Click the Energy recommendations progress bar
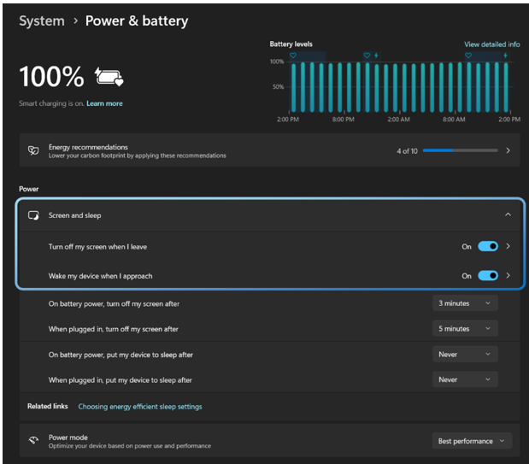 click(x=460, y=150)
